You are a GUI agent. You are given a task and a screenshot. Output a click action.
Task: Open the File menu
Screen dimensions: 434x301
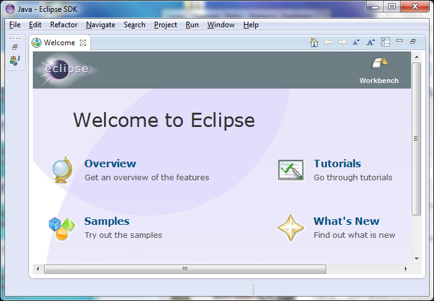(15, 25)
